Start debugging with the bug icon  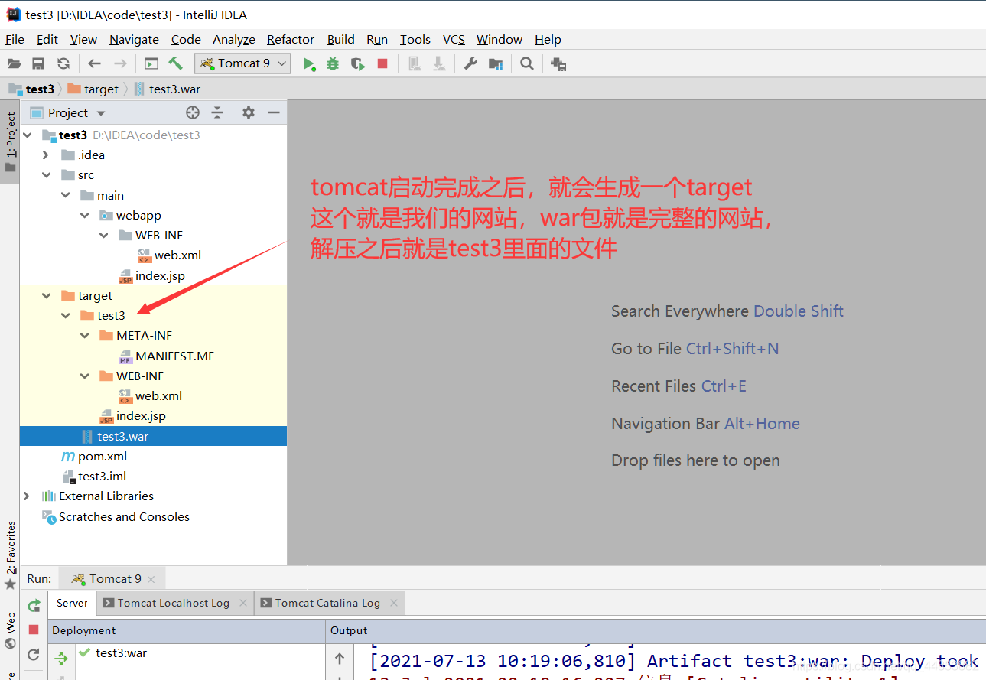pyautogui.click(x=333, y=63)
